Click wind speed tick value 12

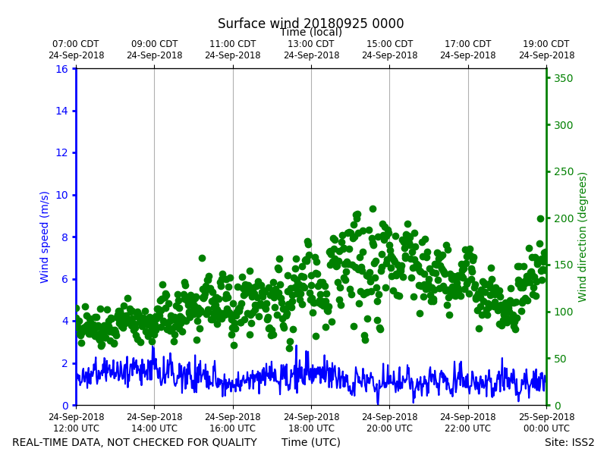coord(61,153)
